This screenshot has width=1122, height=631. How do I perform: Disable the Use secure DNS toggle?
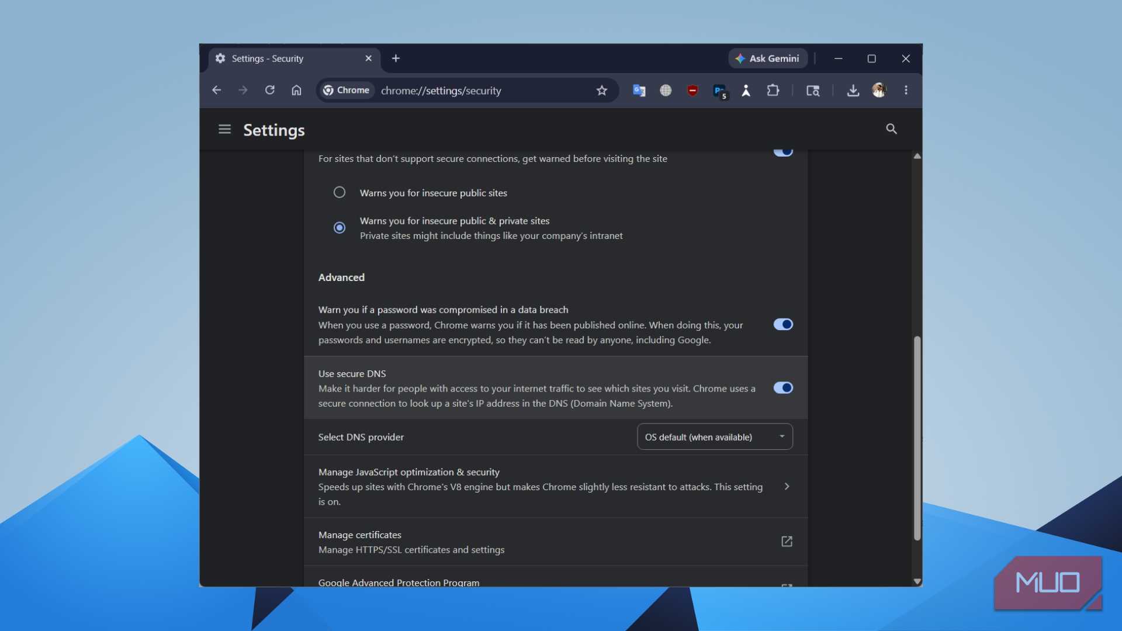pyautogui.click(x=783, y=388)
